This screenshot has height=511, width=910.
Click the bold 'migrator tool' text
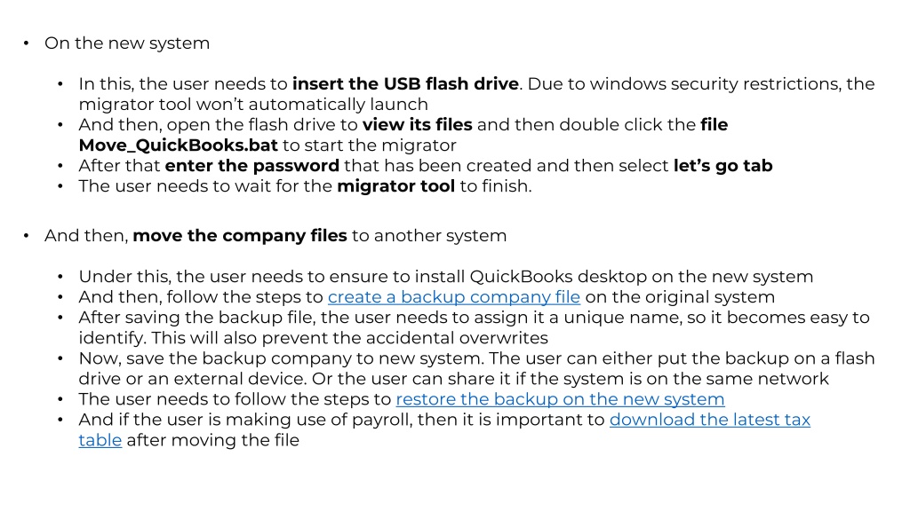(395, 186)
